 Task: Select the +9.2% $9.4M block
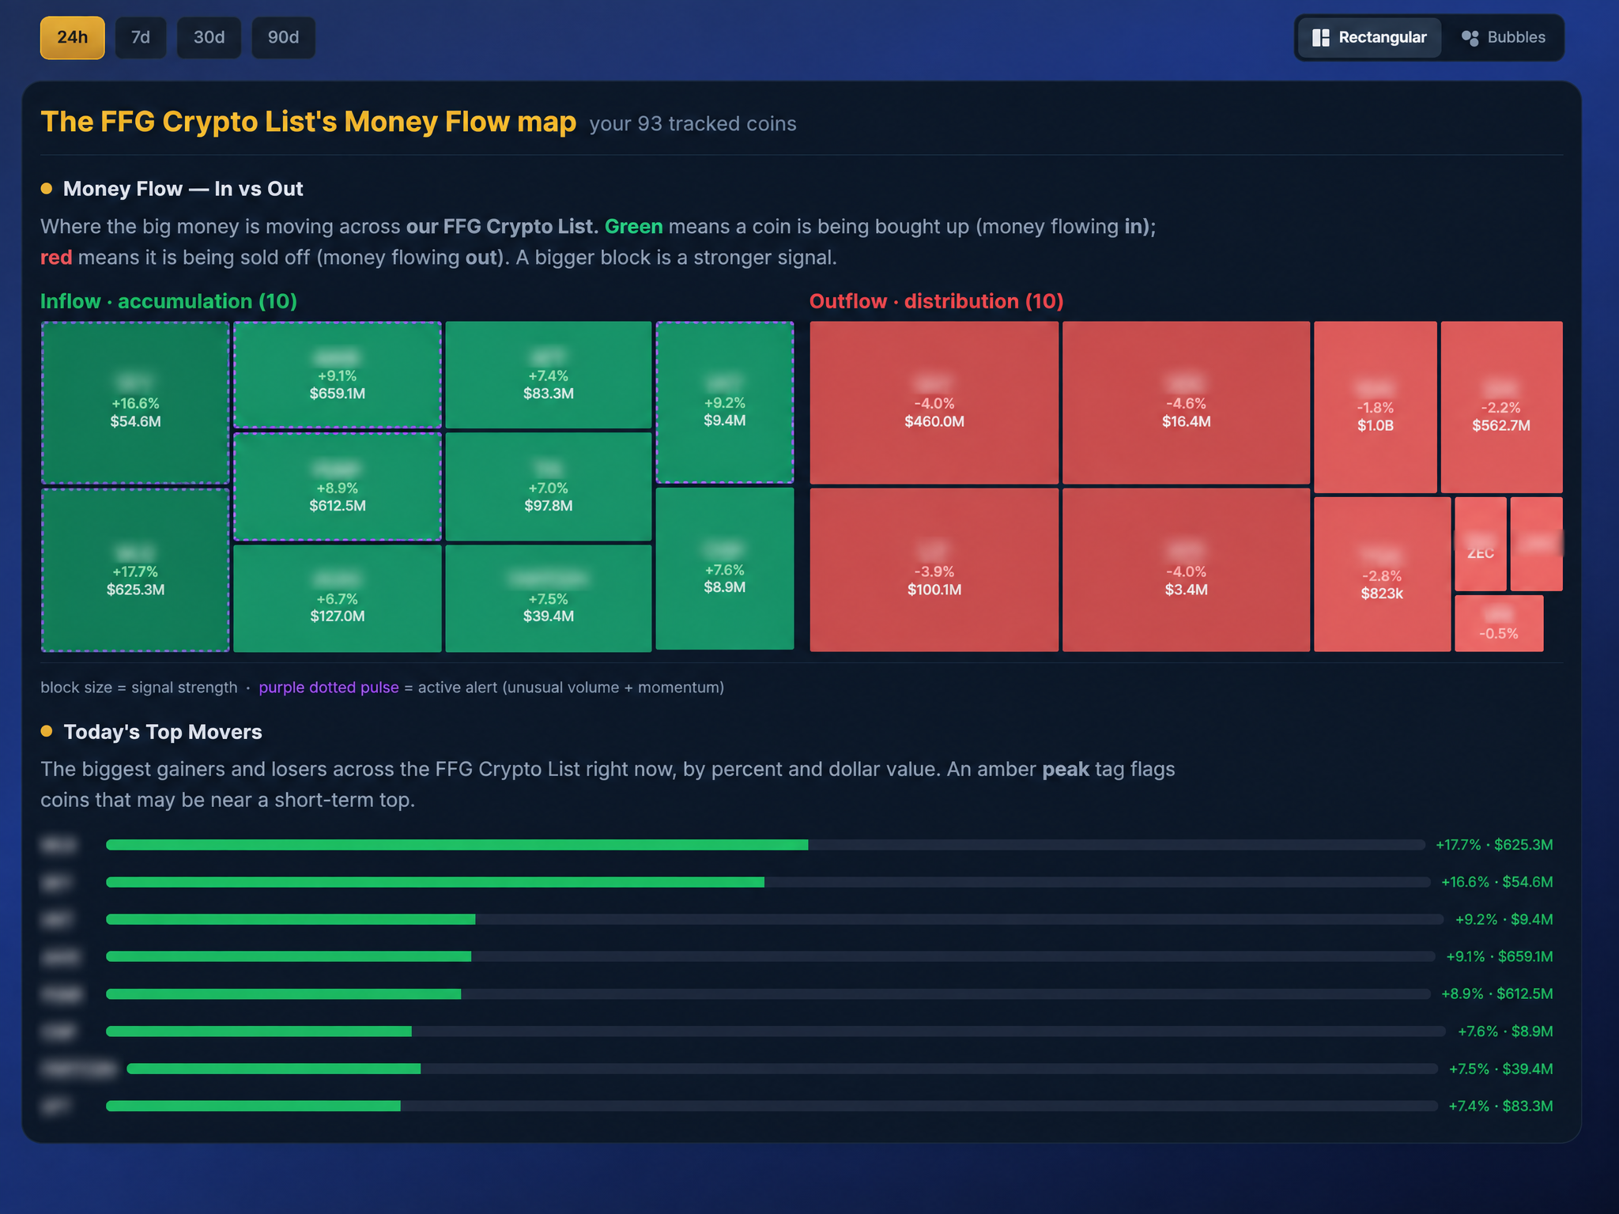coord(725,402)
